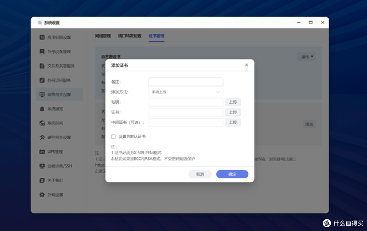Open 远程协助/SSH in sidebar
Image resolution: width=367 pixels, height=231 pixels.
pyautogui.click(x=59, y=166)
